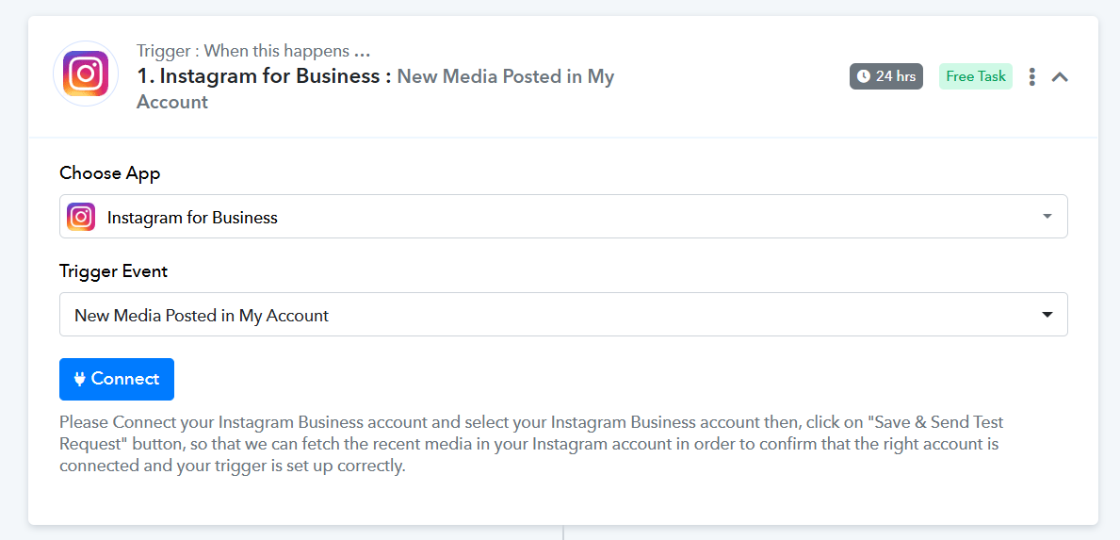The height and width of the screenshot is (540, 1120).
Task: Collapse the trigger step with the chevron
Action: point(1060,77)
